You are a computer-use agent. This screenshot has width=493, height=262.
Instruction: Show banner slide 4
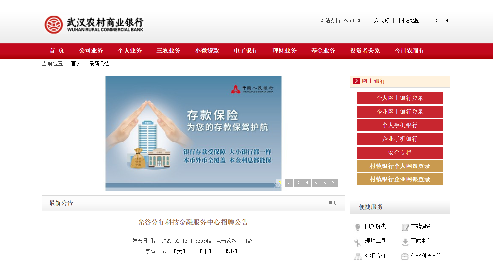307,183
